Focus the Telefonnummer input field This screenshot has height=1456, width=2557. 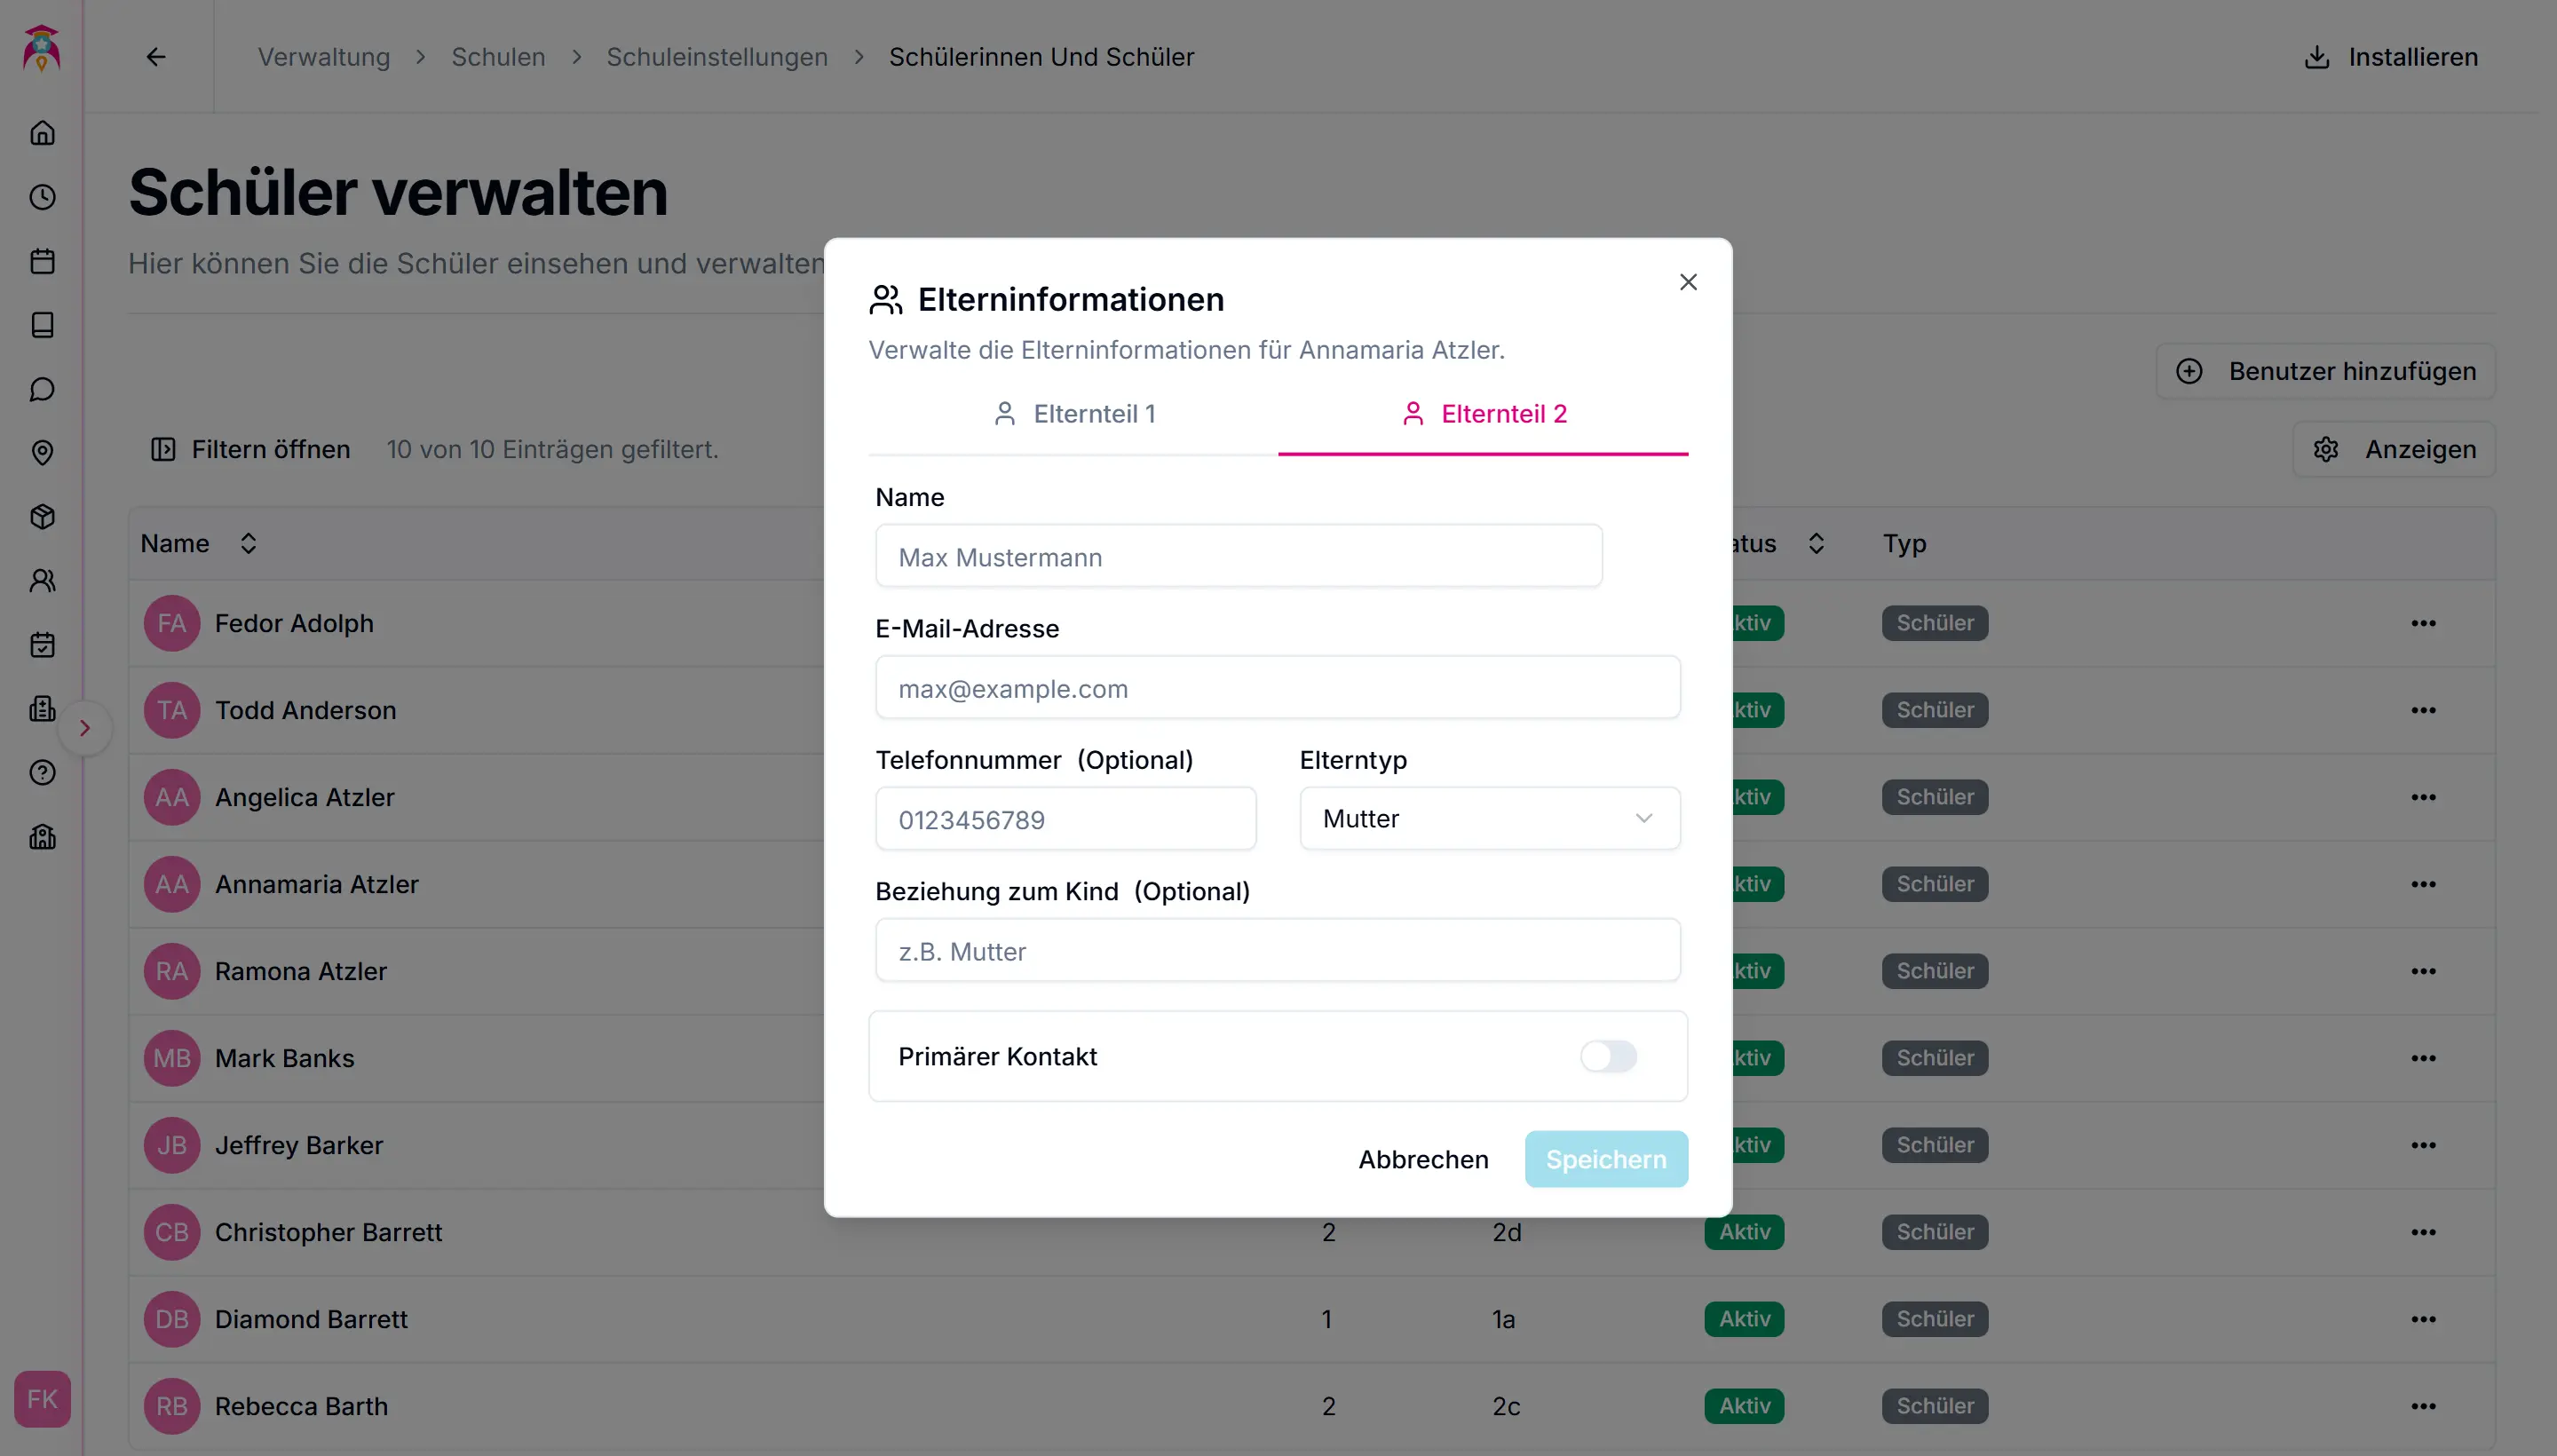pyautogui.click(x=1065, y=819)
